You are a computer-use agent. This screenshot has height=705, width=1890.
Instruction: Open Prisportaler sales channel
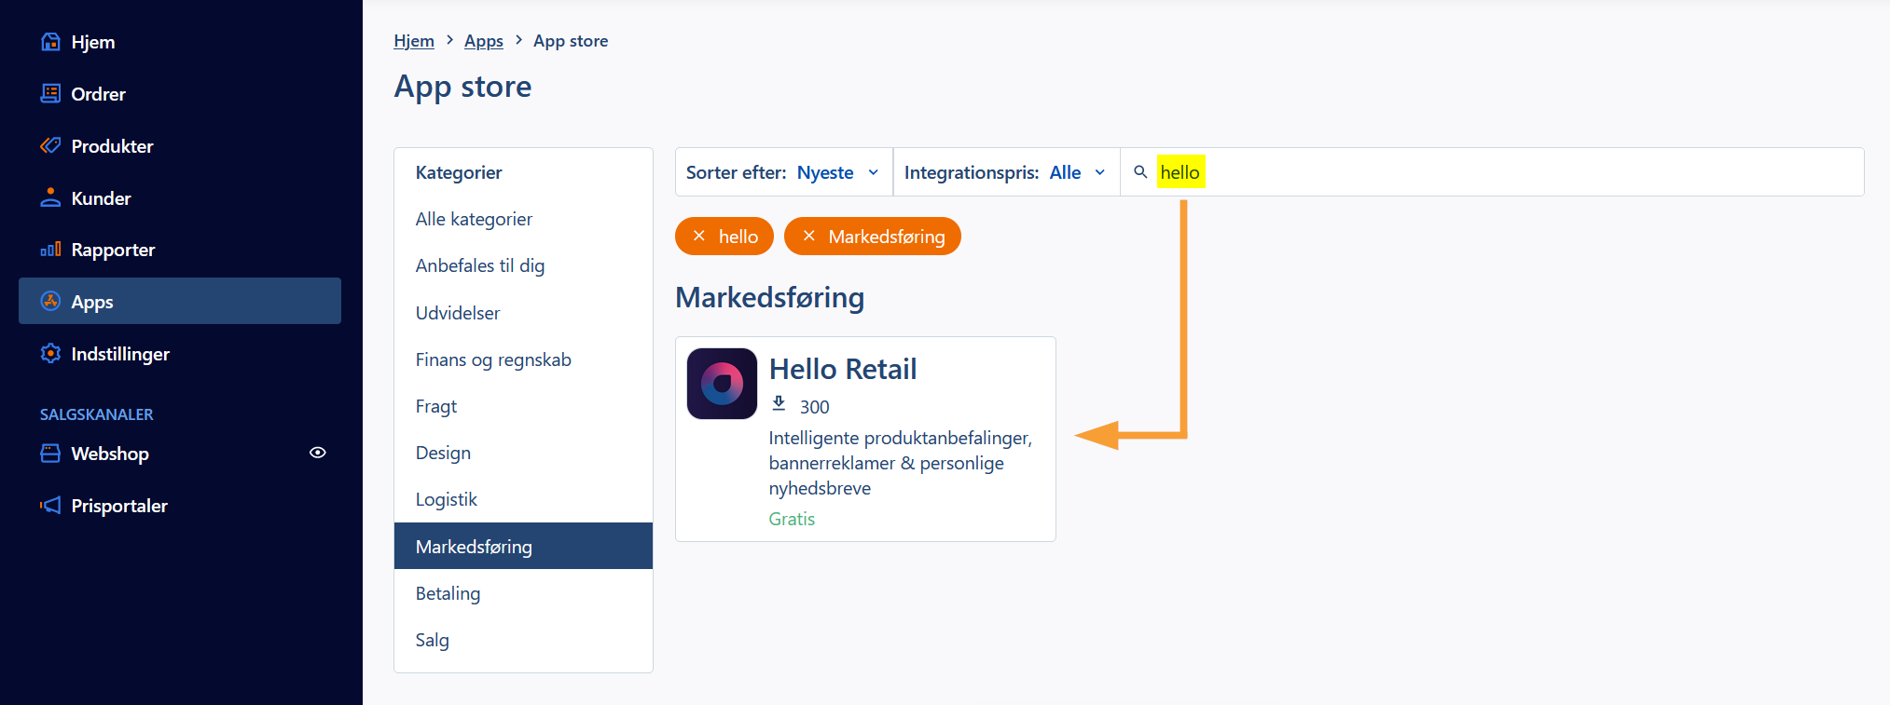pos(180,506)
